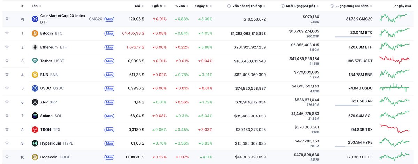This screenshot has height=164, width=418.
Task: Sort table by Giá column
Action: point(139,6)
